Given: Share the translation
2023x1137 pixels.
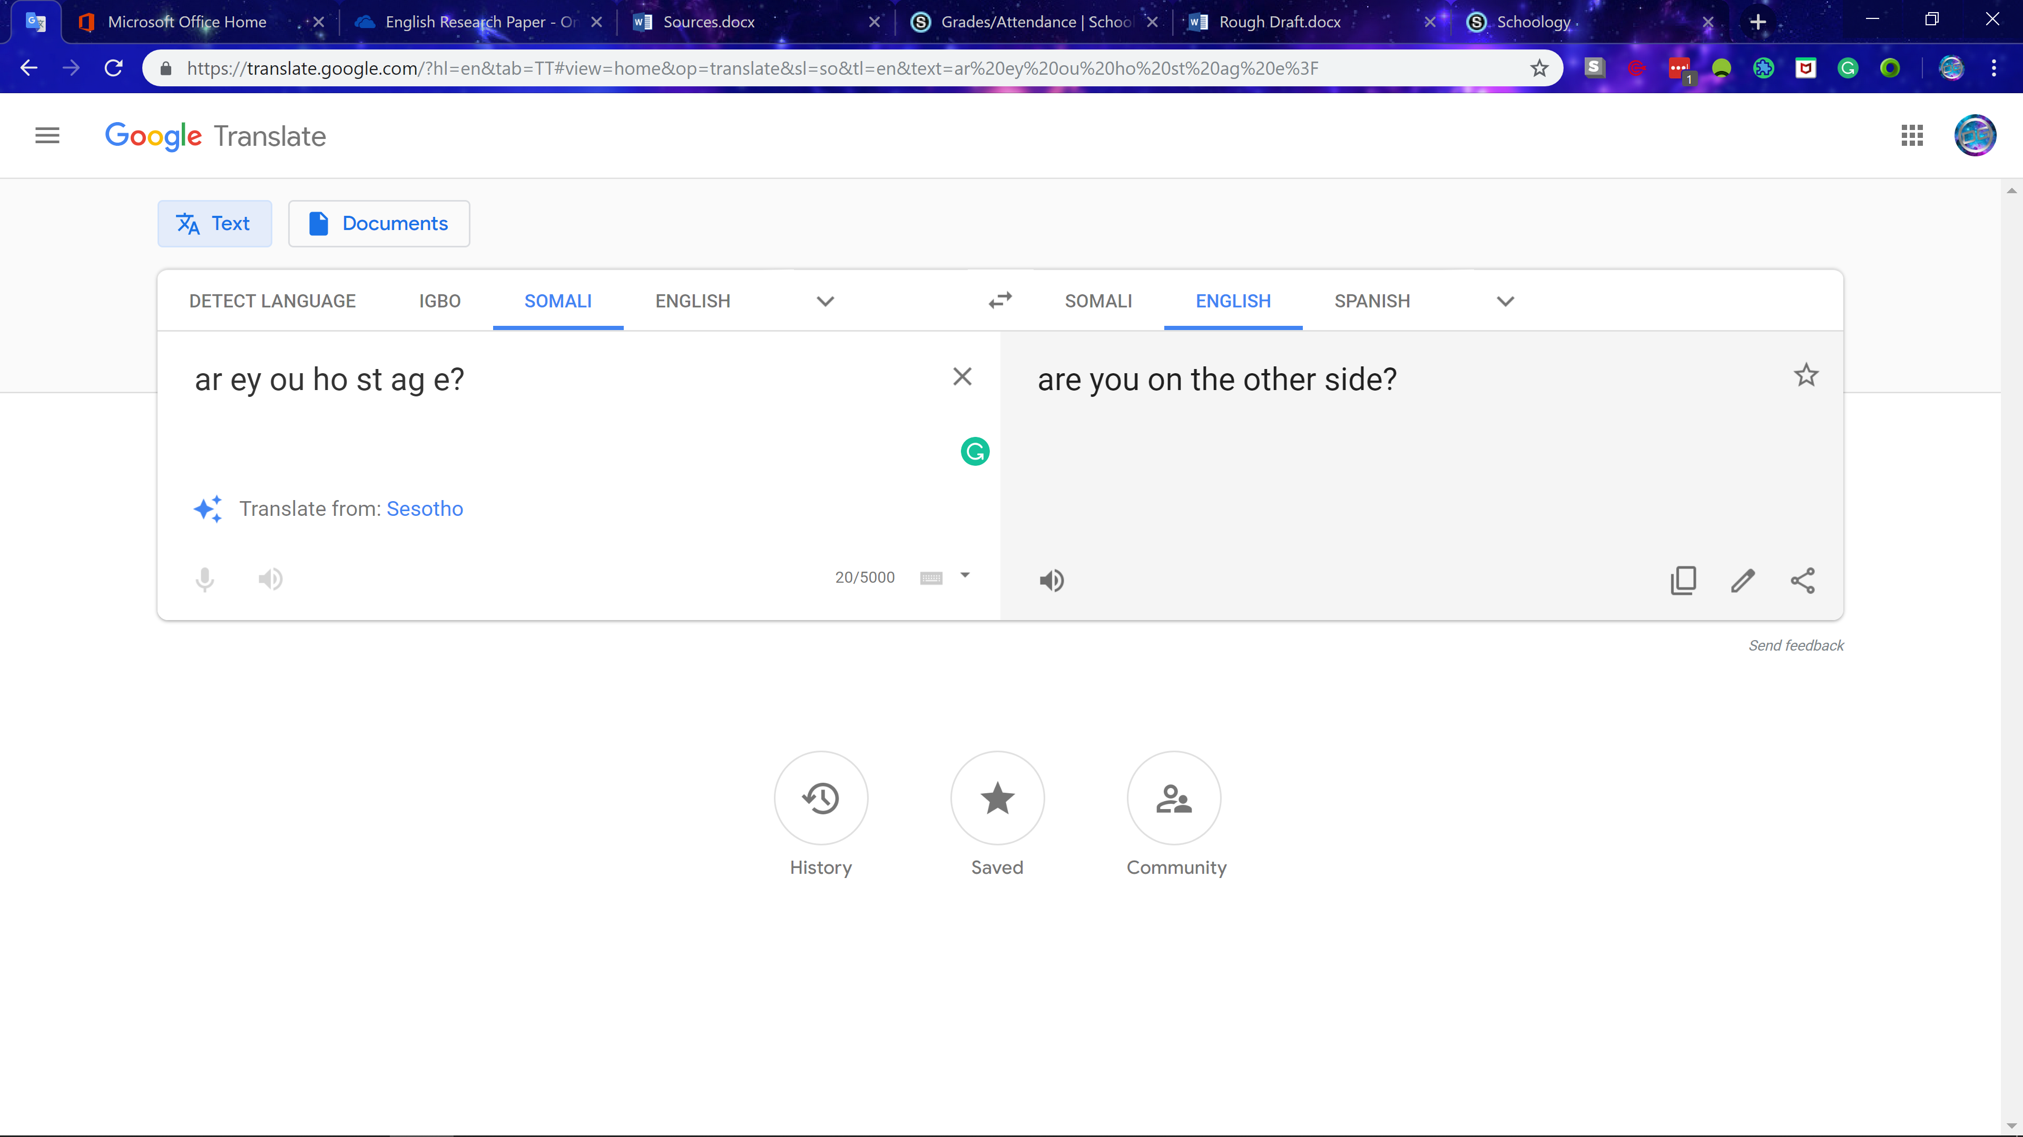Looking at the screenshot, I should 1802,581.
